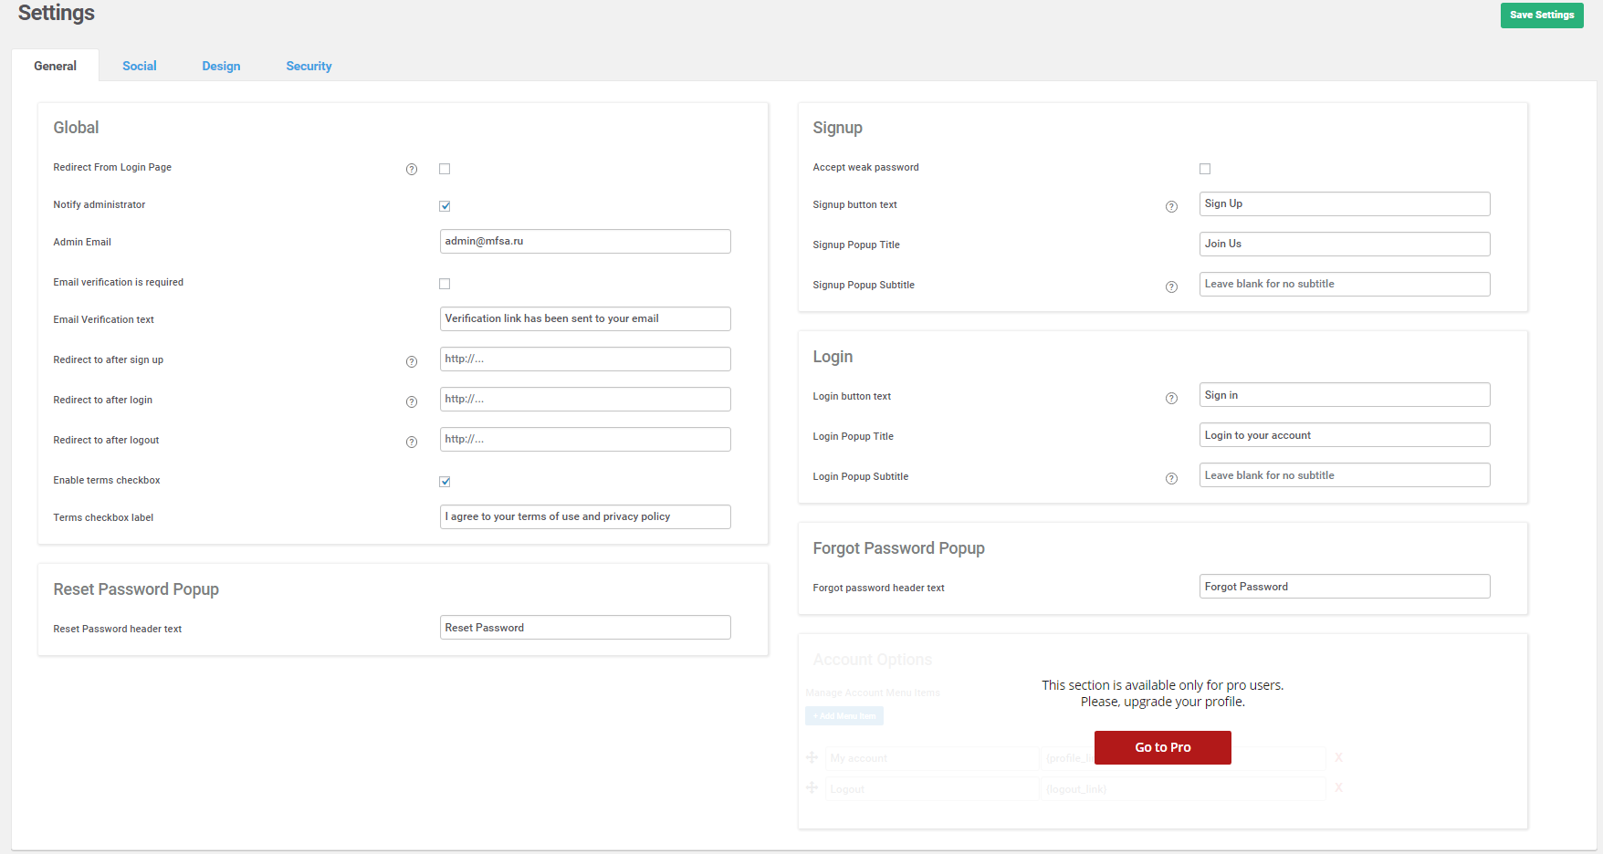
Task: Open the Security settings tab
Action: pos(309,66)
